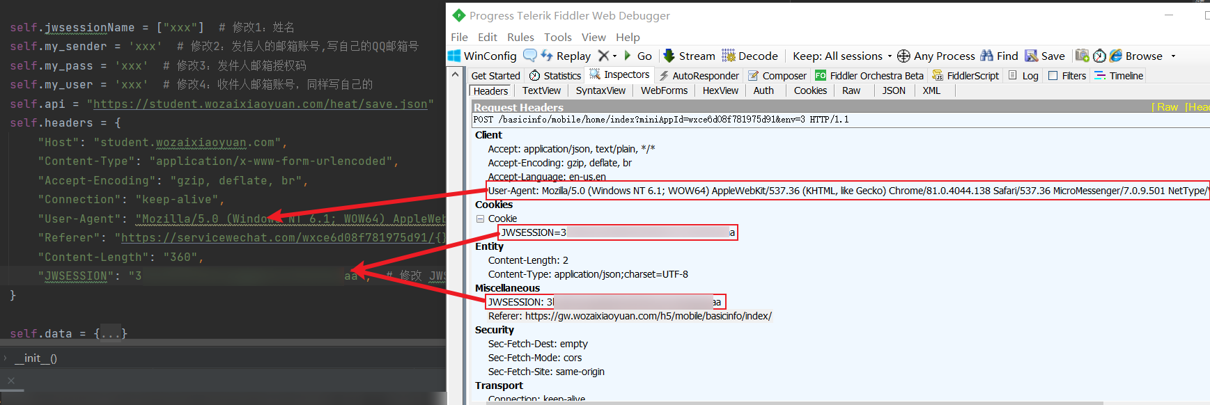This screenshot has width=1210, height=405.
Task: Open the Keep: All sessions dropdown
Action: [x=841, y=56]
